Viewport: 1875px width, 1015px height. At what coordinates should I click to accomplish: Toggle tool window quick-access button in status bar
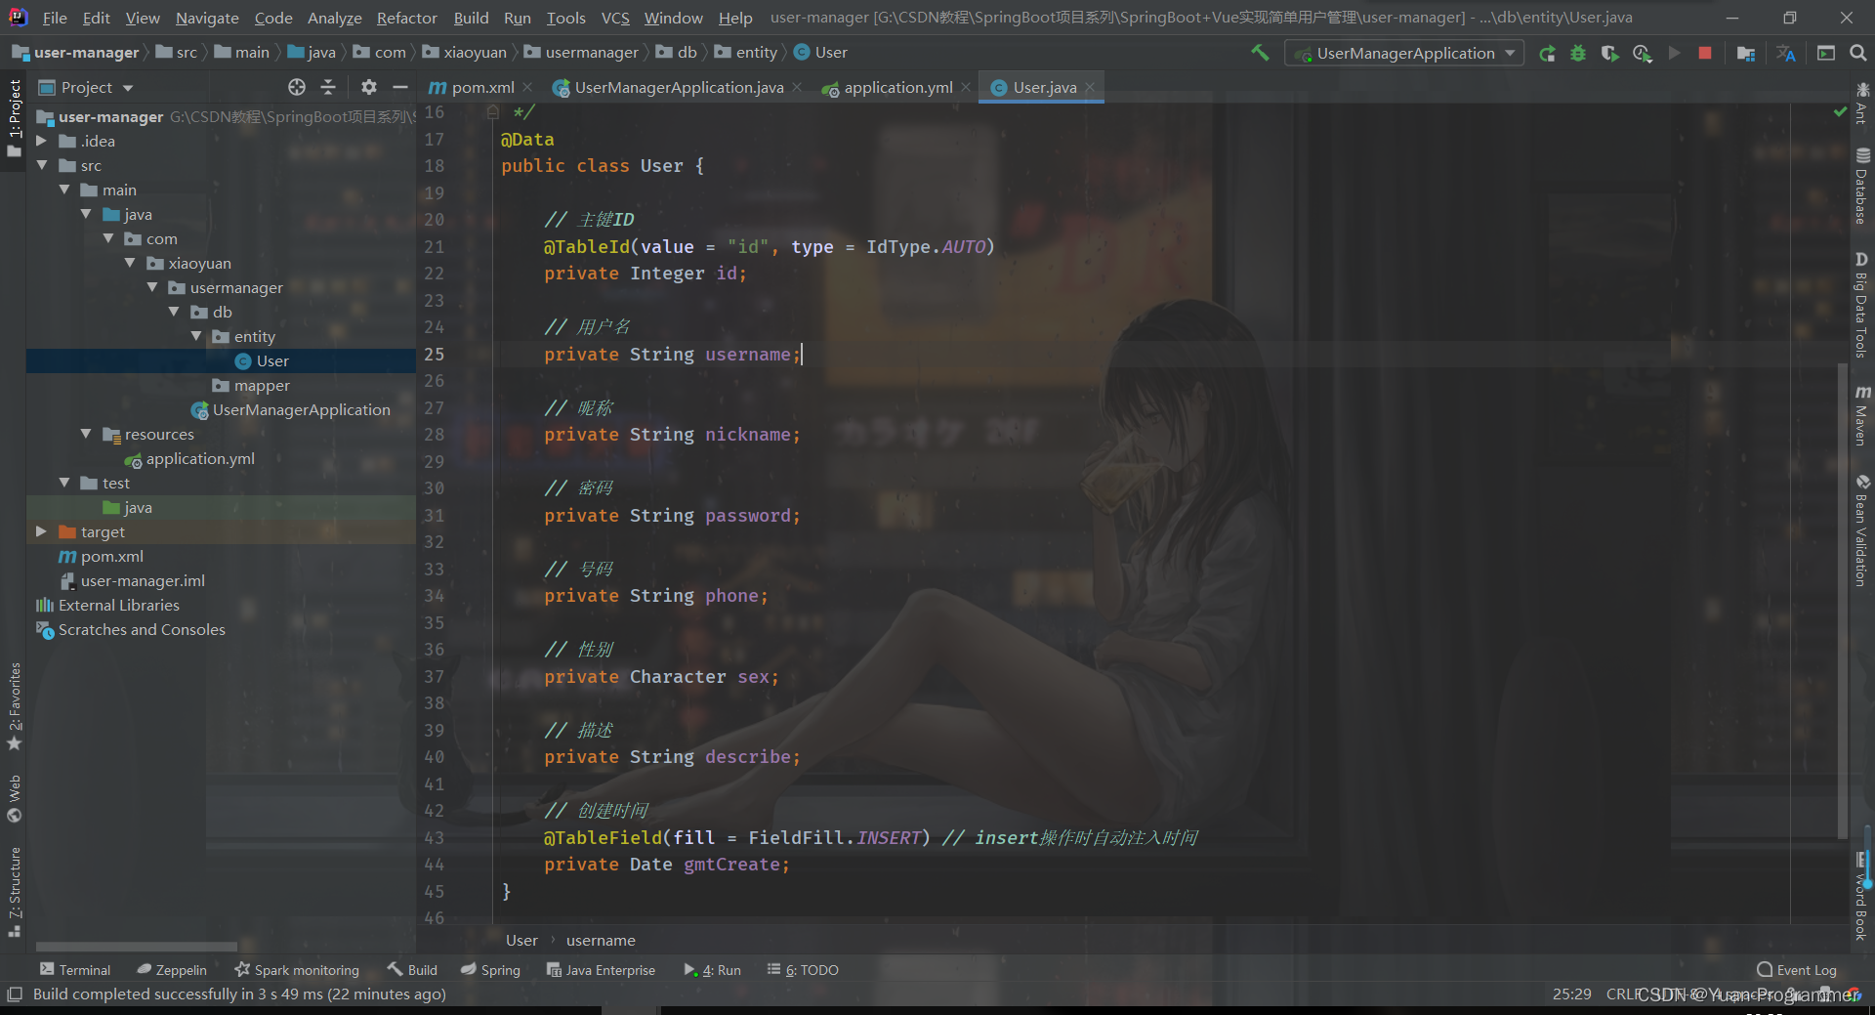(x=15, y=994)
